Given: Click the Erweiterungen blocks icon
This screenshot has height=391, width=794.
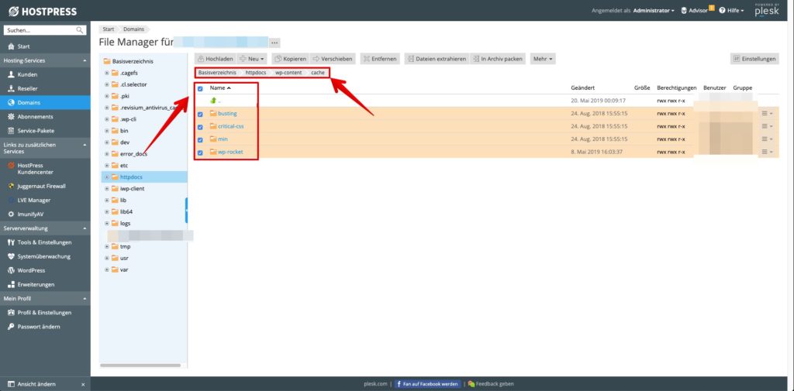Looking at the screenshot, I should coord(11,284).
